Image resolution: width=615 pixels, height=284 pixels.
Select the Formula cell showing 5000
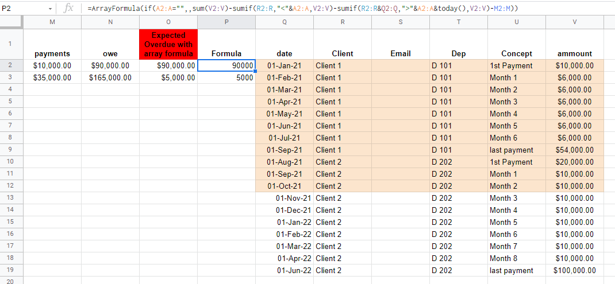(x=226, y=77)
